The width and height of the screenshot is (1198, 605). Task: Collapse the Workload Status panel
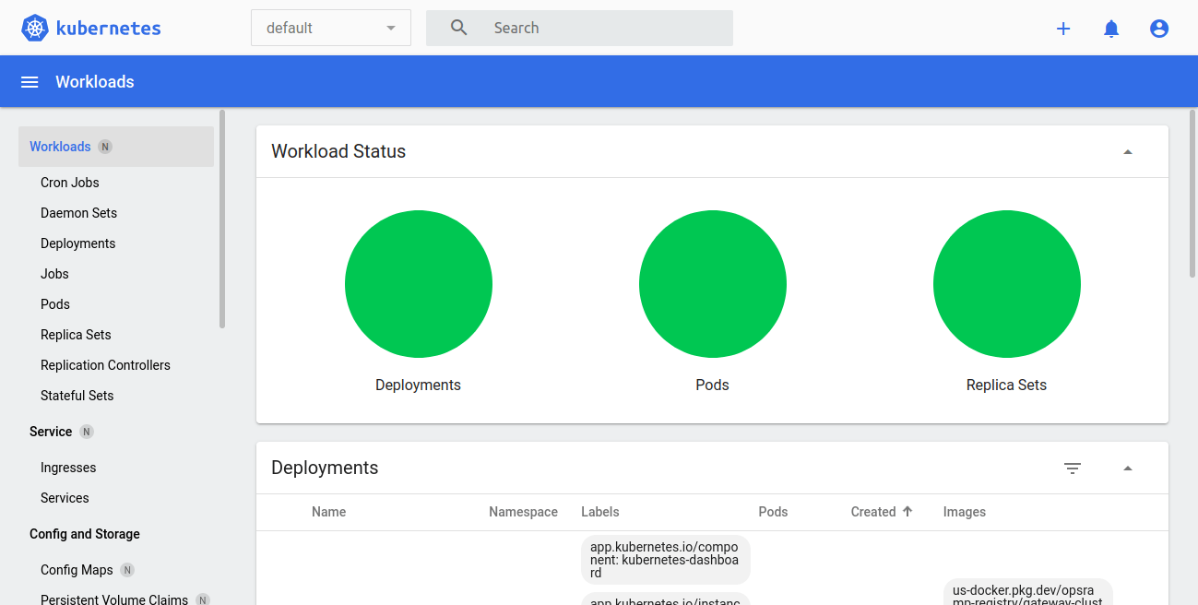pyautogui.click(x=1127, y=151)
